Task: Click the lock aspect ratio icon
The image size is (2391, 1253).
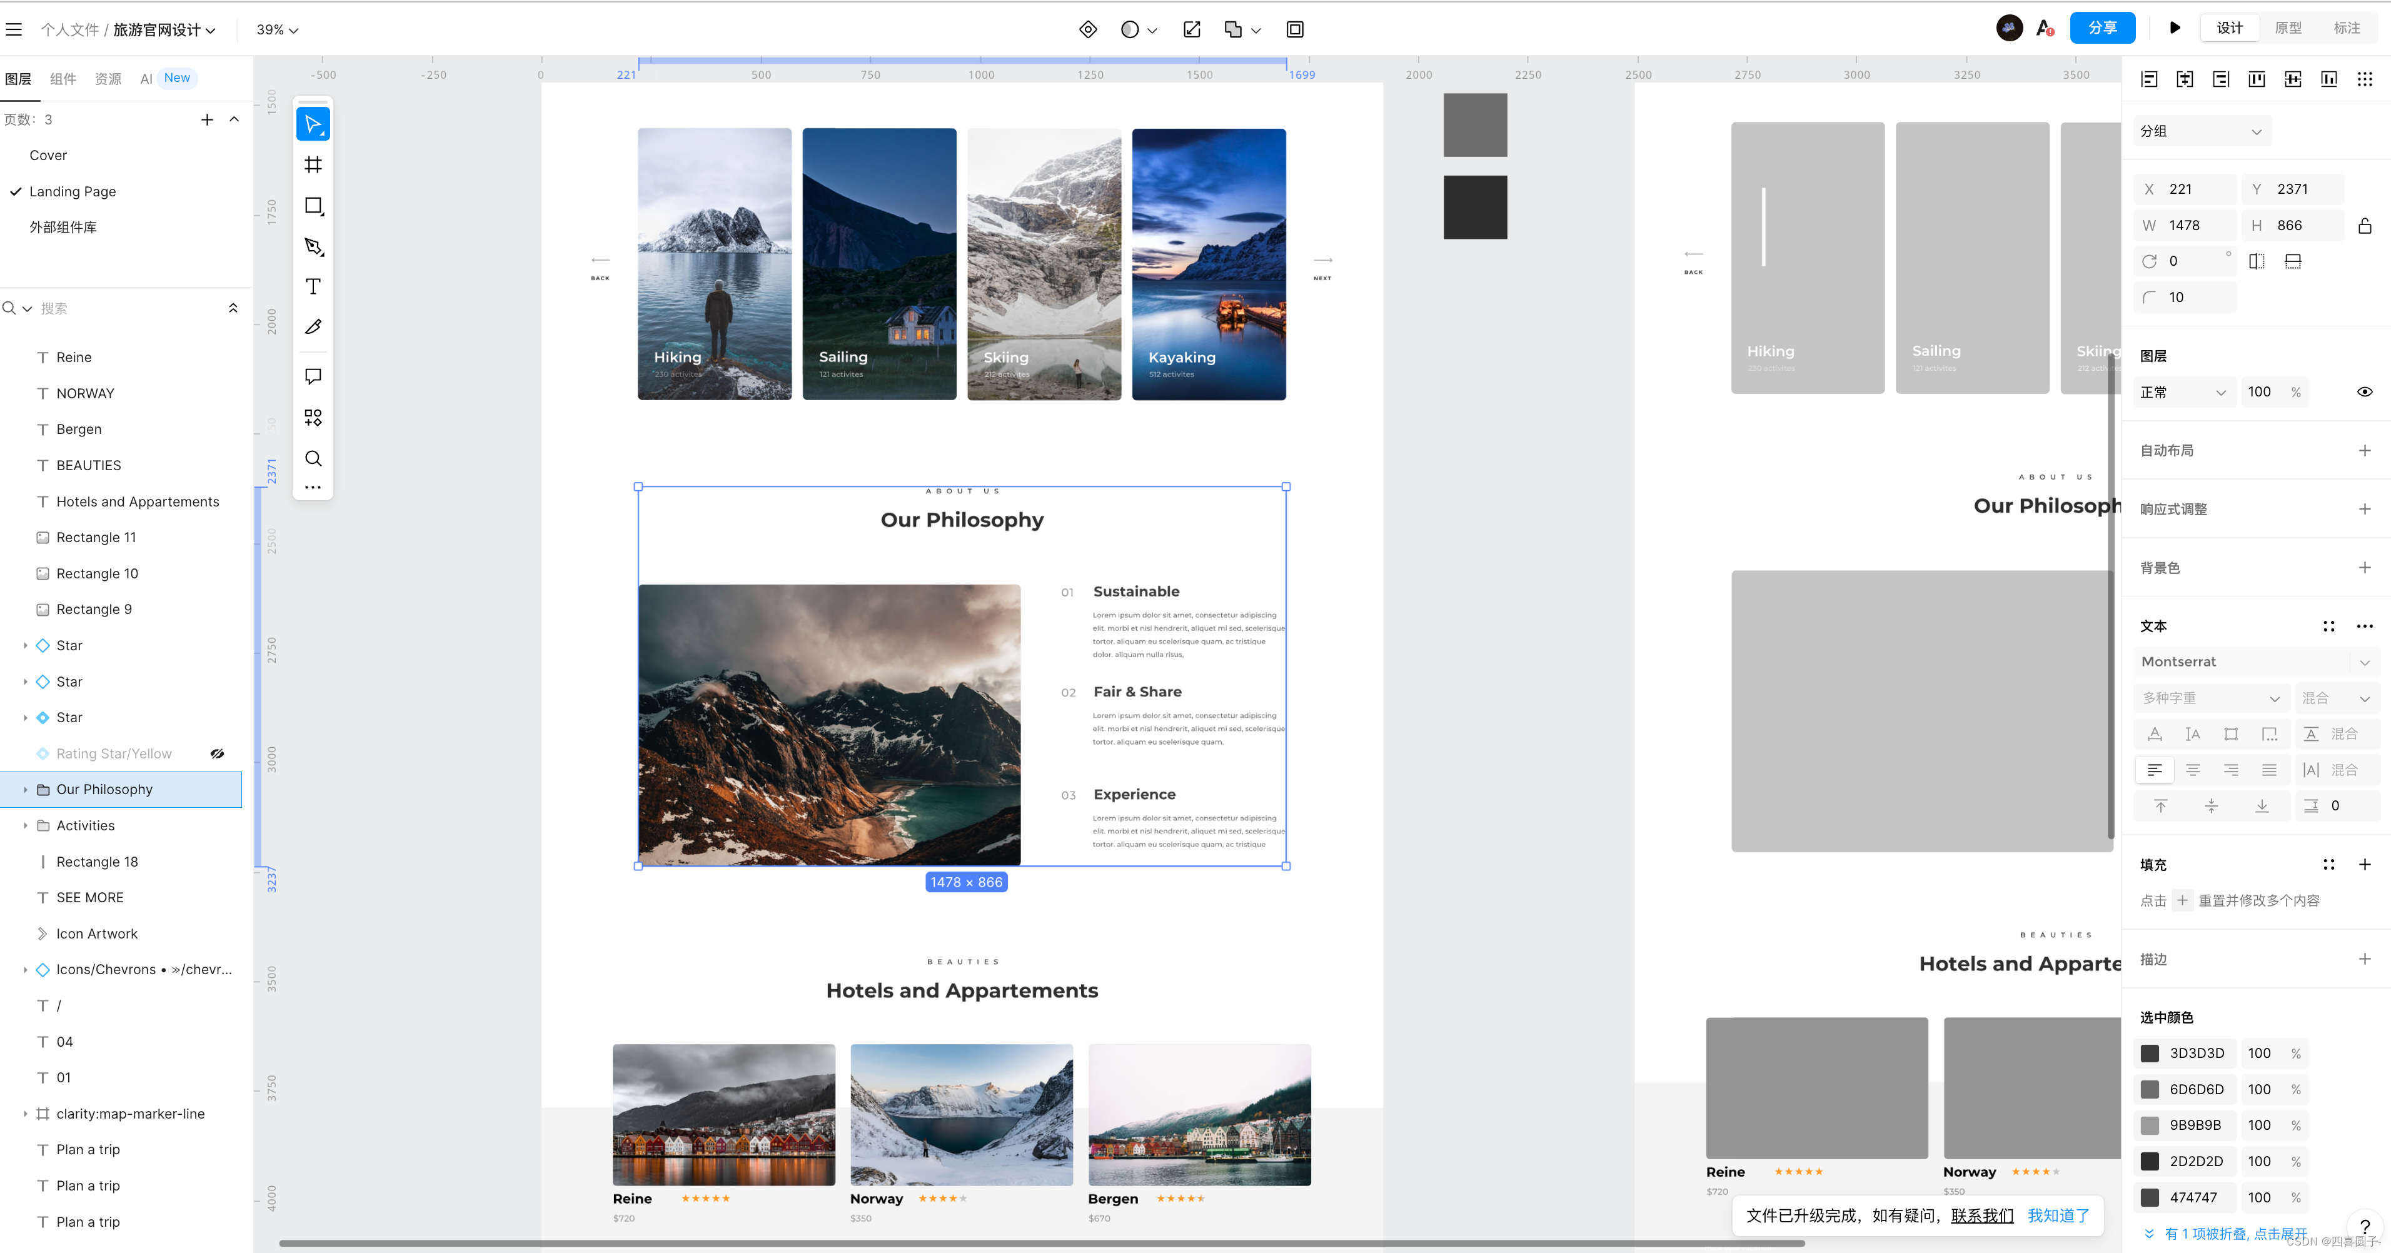Action: 2364,226
